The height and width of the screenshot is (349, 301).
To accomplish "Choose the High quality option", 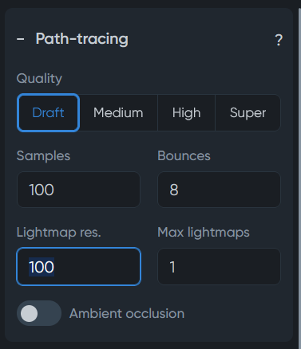I will [186, 112].
